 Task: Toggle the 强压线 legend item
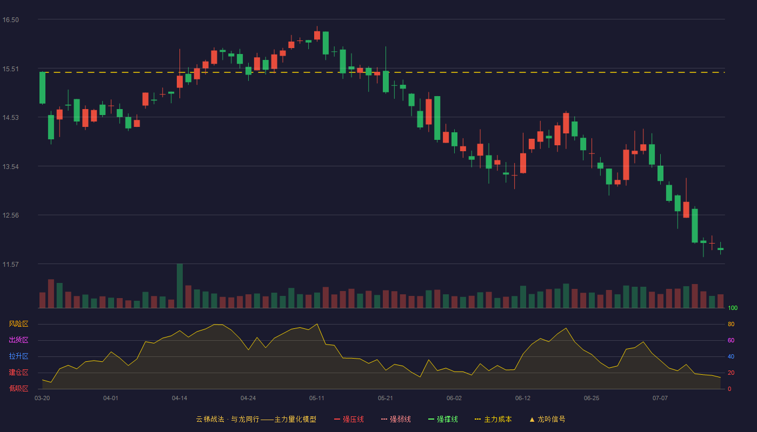[349, 419]
